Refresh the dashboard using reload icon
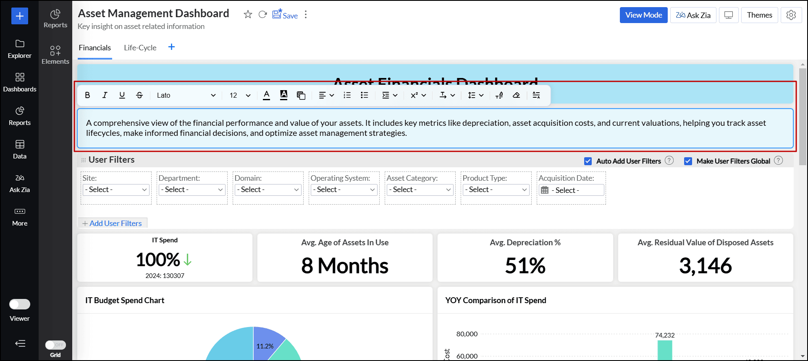 pos(262,15)
